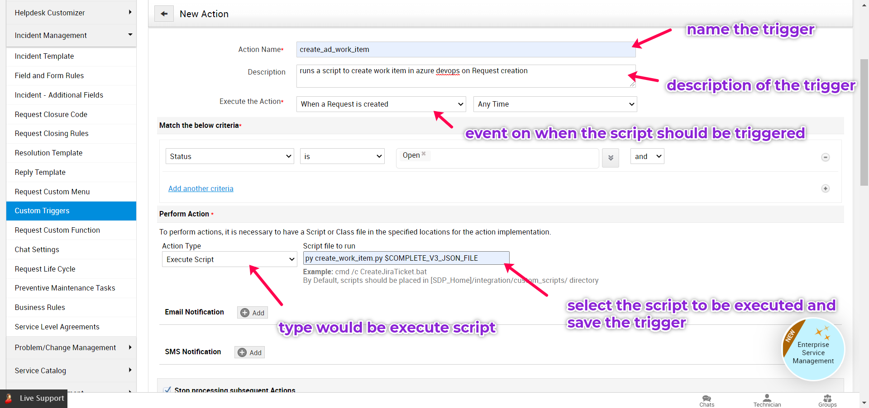Screen dimensions: 869x408
Task: Remove the Open status tag
Action: pyautogui.click(x=424, y=154)
